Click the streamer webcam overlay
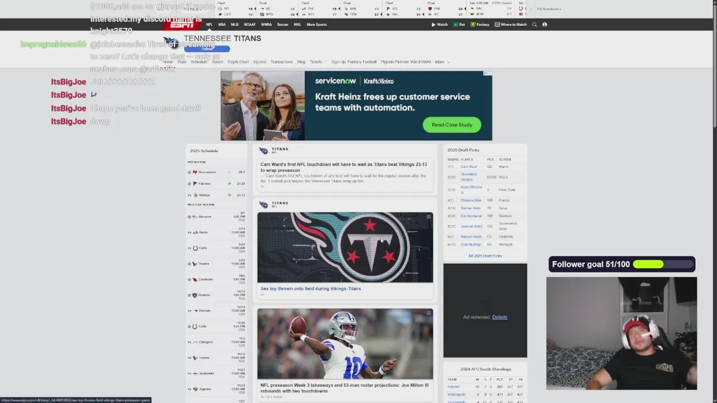This screenshot has width=717, height=403. 622,333
